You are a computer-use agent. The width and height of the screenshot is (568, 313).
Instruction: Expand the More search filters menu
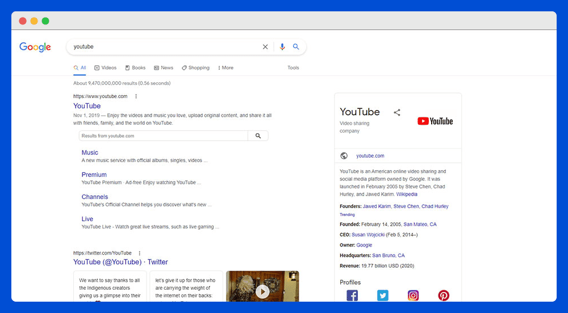pyautogui.click(x=225, y=67)
